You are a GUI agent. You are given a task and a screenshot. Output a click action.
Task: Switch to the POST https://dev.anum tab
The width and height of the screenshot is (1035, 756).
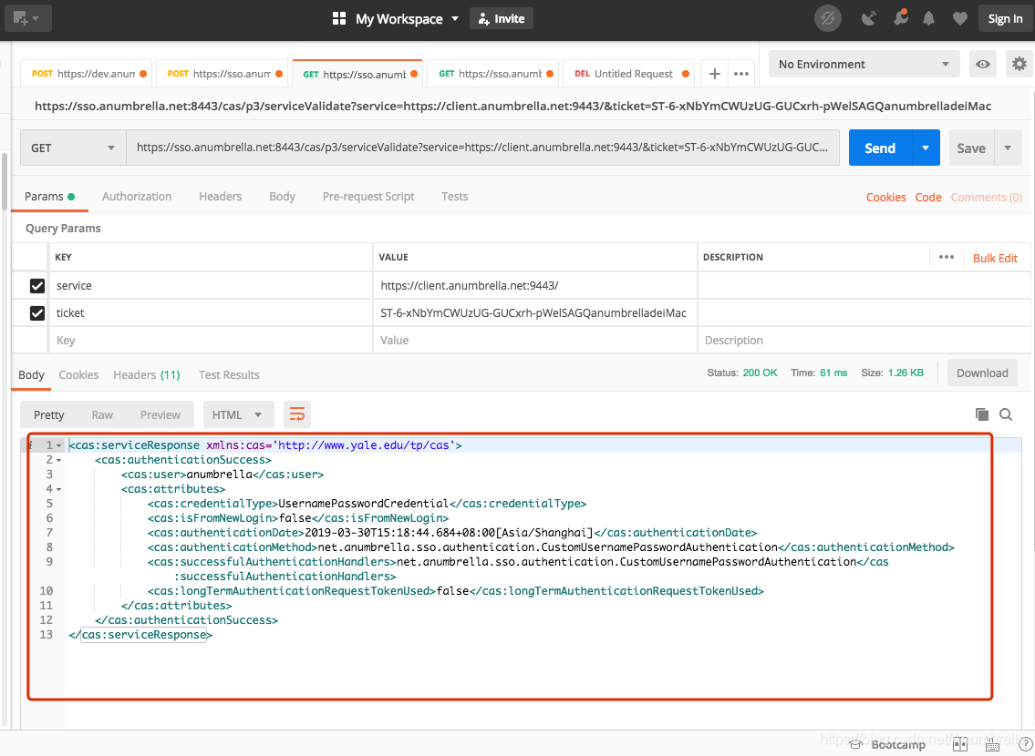87,74
